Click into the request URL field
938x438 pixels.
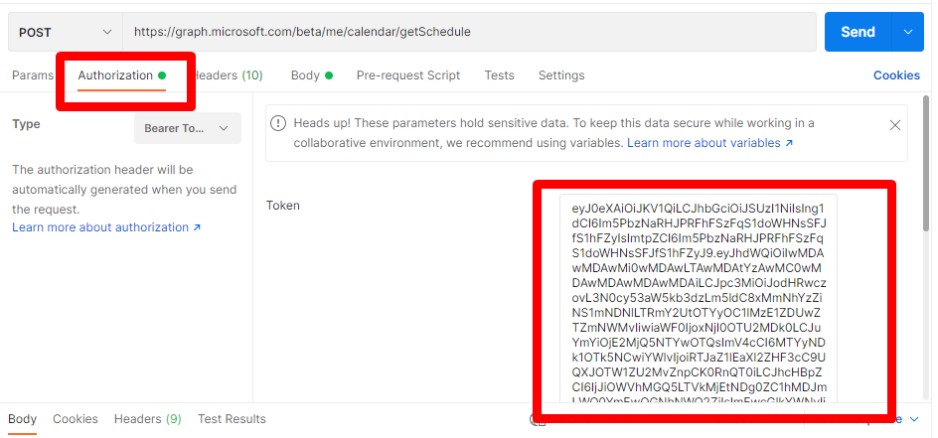coord(467,32)
